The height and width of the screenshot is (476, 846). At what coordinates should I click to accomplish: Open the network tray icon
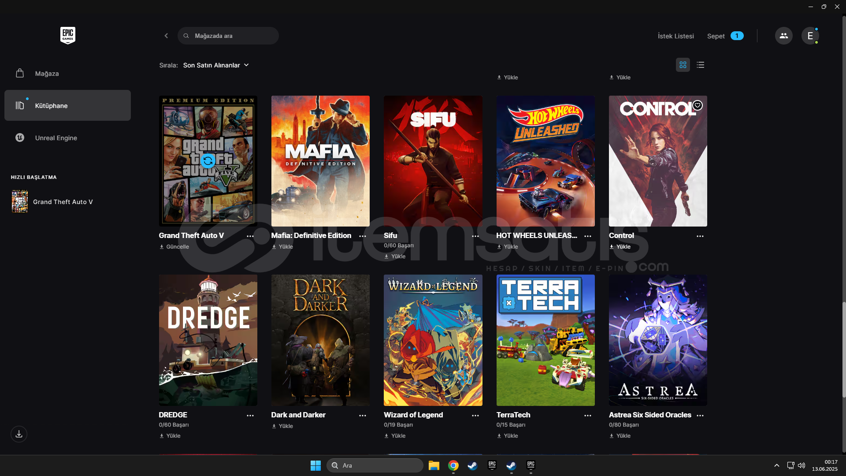pyautogui.click(x=790, y=465)
